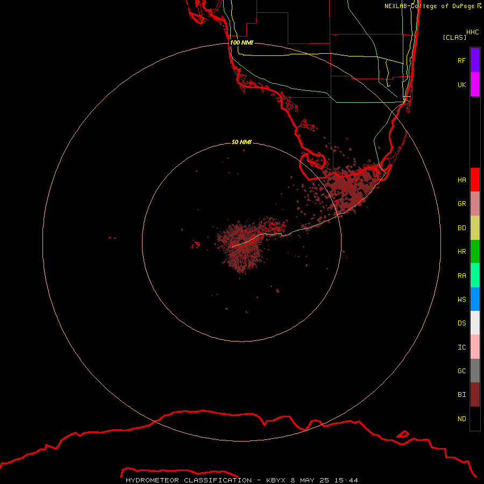The image size is (484, 484).
Task: Click the BD legend label
Action: click(x=461, y=228)
